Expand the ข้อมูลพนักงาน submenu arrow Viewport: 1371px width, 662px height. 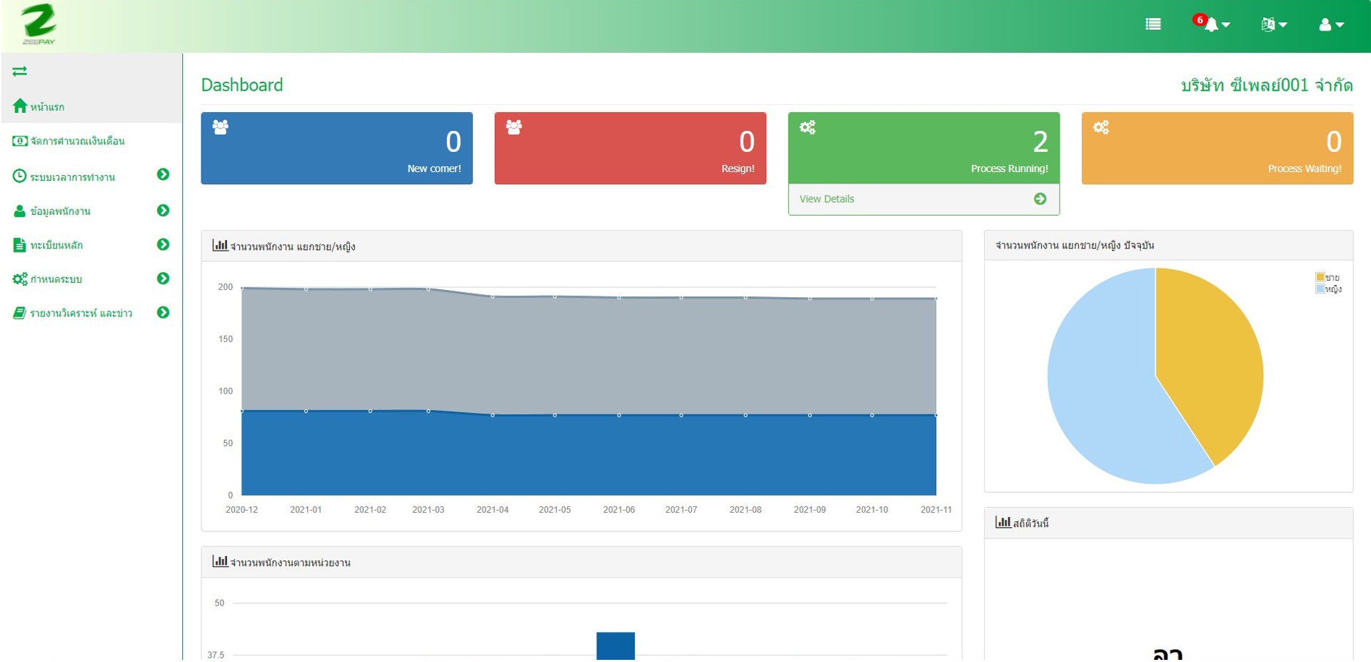[163, 210]
